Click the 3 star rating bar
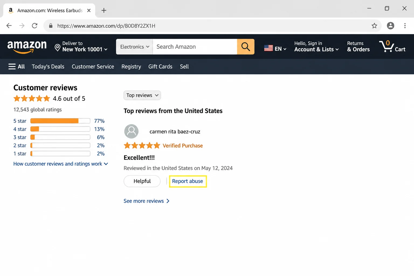The height and width of the screenshot is (276, 414). coord(60,137)
